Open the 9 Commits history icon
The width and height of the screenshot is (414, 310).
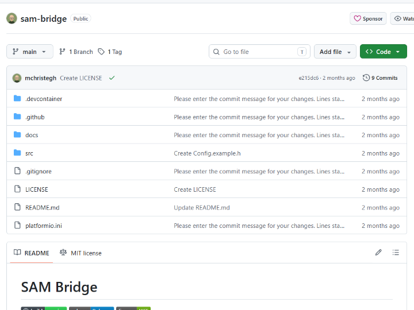366,77
